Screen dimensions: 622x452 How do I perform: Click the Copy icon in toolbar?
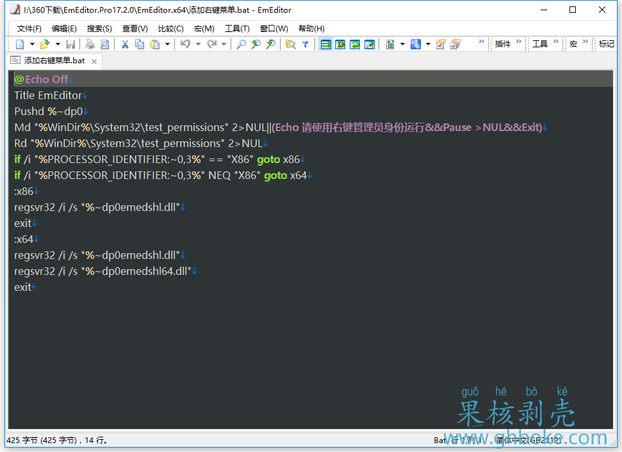pyautogui.click(x=140, y=44)
